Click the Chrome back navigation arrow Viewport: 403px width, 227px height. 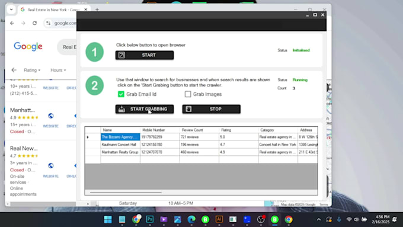tap(12, 23)
